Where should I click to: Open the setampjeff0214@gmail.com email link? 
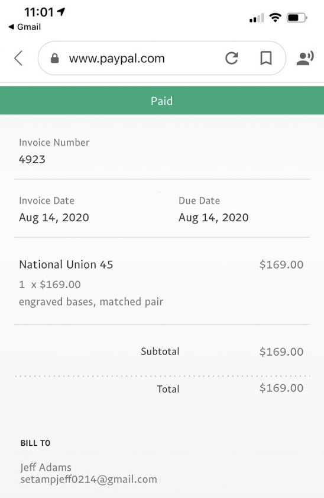coord(89,479)
